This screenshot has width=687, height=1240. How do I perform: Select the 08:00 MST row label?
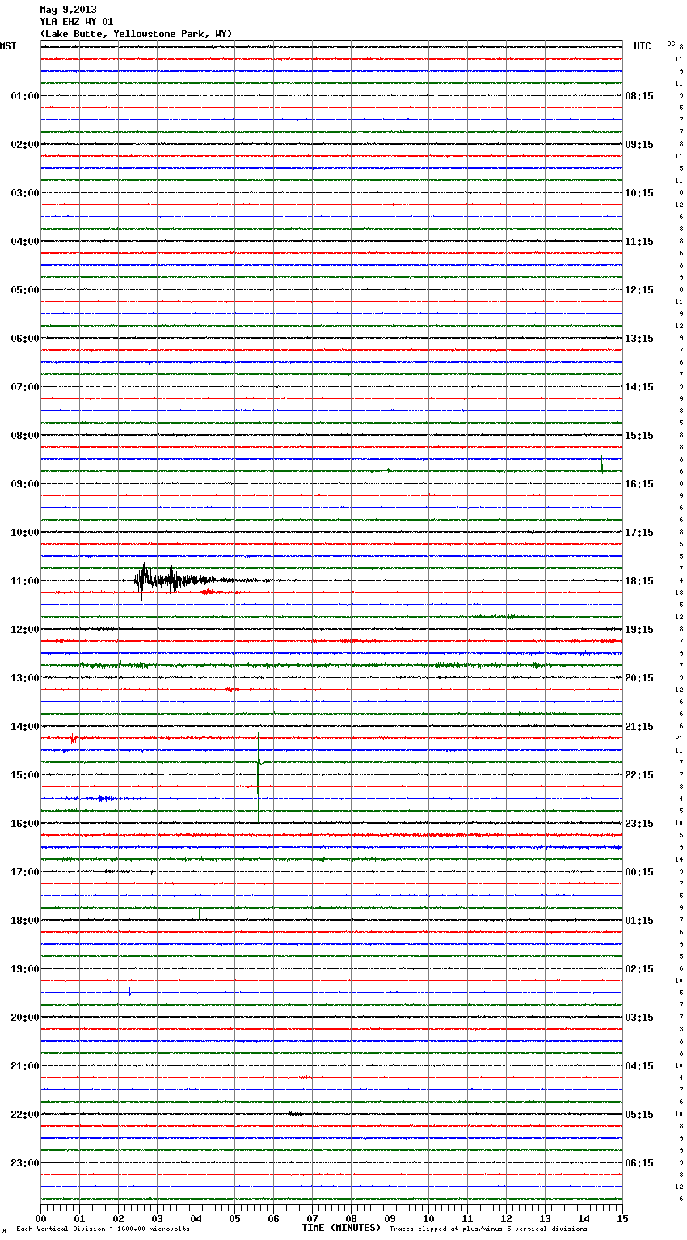tap(25, 436)
